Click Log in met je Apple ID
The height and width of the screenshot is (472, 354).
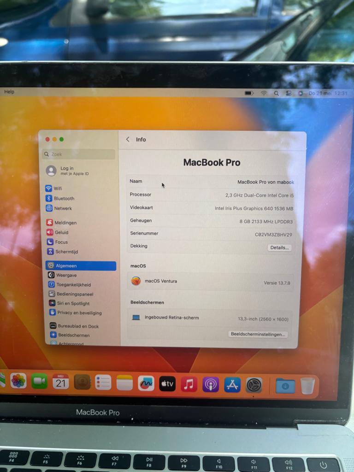tap(67, 171)
